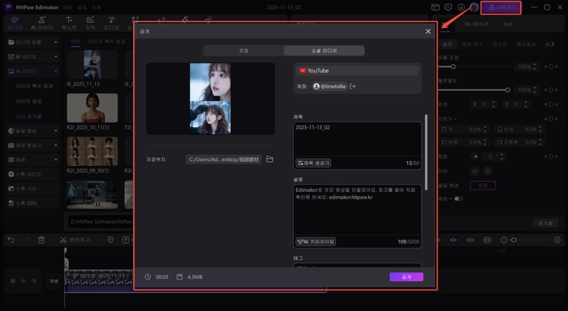Toggle the timeline track lock icon
Viewport: 568px width, 311px height.
pyautogui.click(x=13, y=281)
